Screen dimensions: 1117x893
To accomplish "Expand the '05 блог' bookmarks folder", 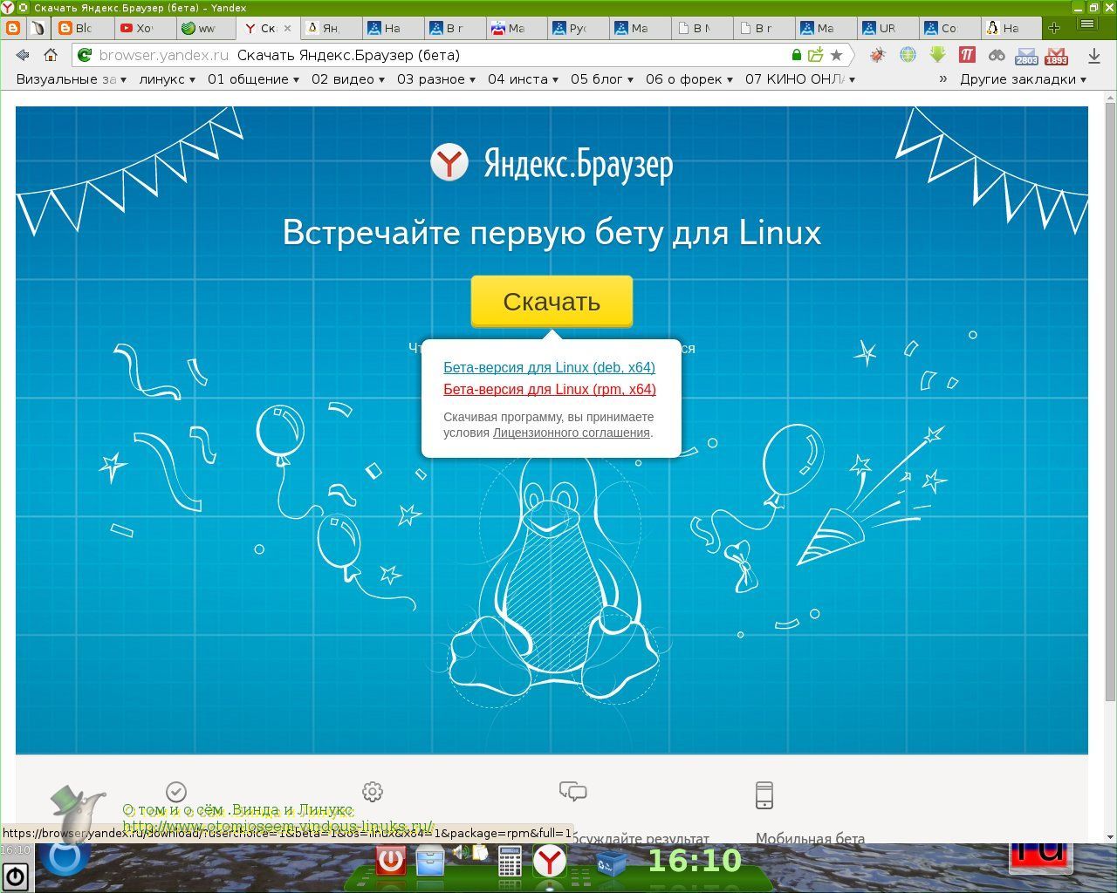I will [602, 79].
